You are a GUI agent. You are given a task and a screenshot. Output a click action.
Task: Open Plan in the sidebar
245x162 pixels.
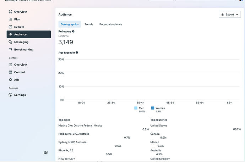point(29,19)
